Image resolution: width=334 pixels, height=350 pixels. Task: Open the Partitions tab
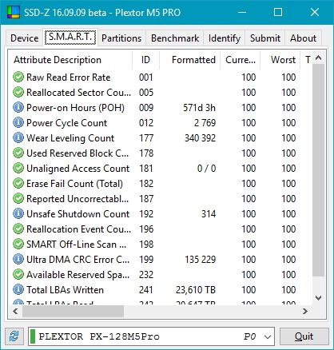[x=121, y=38]
